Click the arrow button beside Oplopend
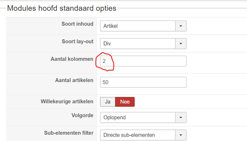Screen dimensions: 247x141 pos(181,117)
